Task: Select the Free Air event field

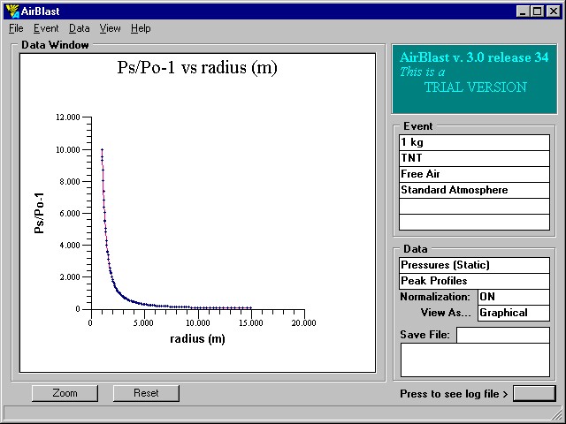Action: (x=474, y=174)
